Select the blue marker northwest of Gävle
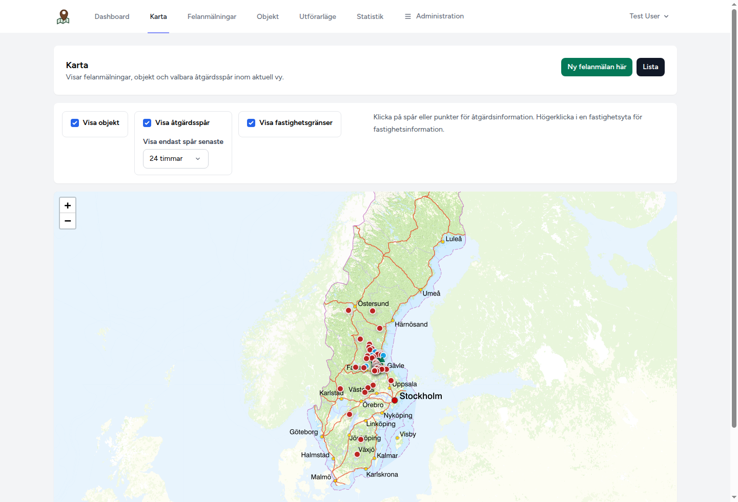The width and height of the screenshot is (738, 502). coord(383,355)
